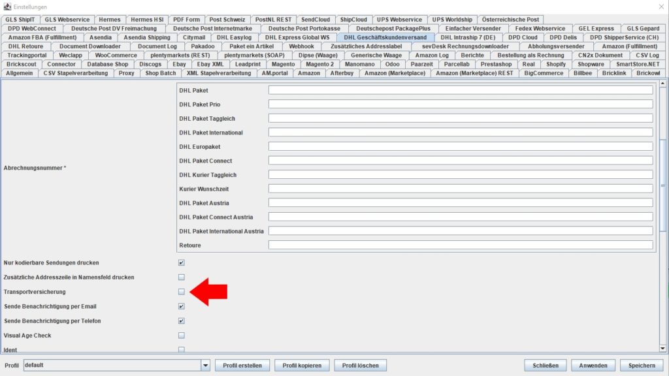Focus the DHL Paket Connect Austria field
The image size is (669, 376).
pos(461,217)
